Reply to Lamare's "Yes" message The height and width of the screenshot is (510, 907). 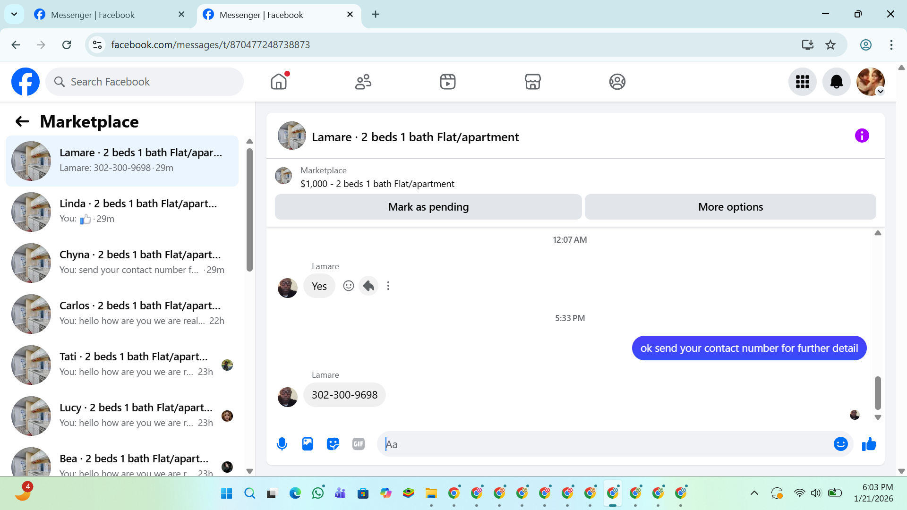pyautogui.click(x=368, y=286)
